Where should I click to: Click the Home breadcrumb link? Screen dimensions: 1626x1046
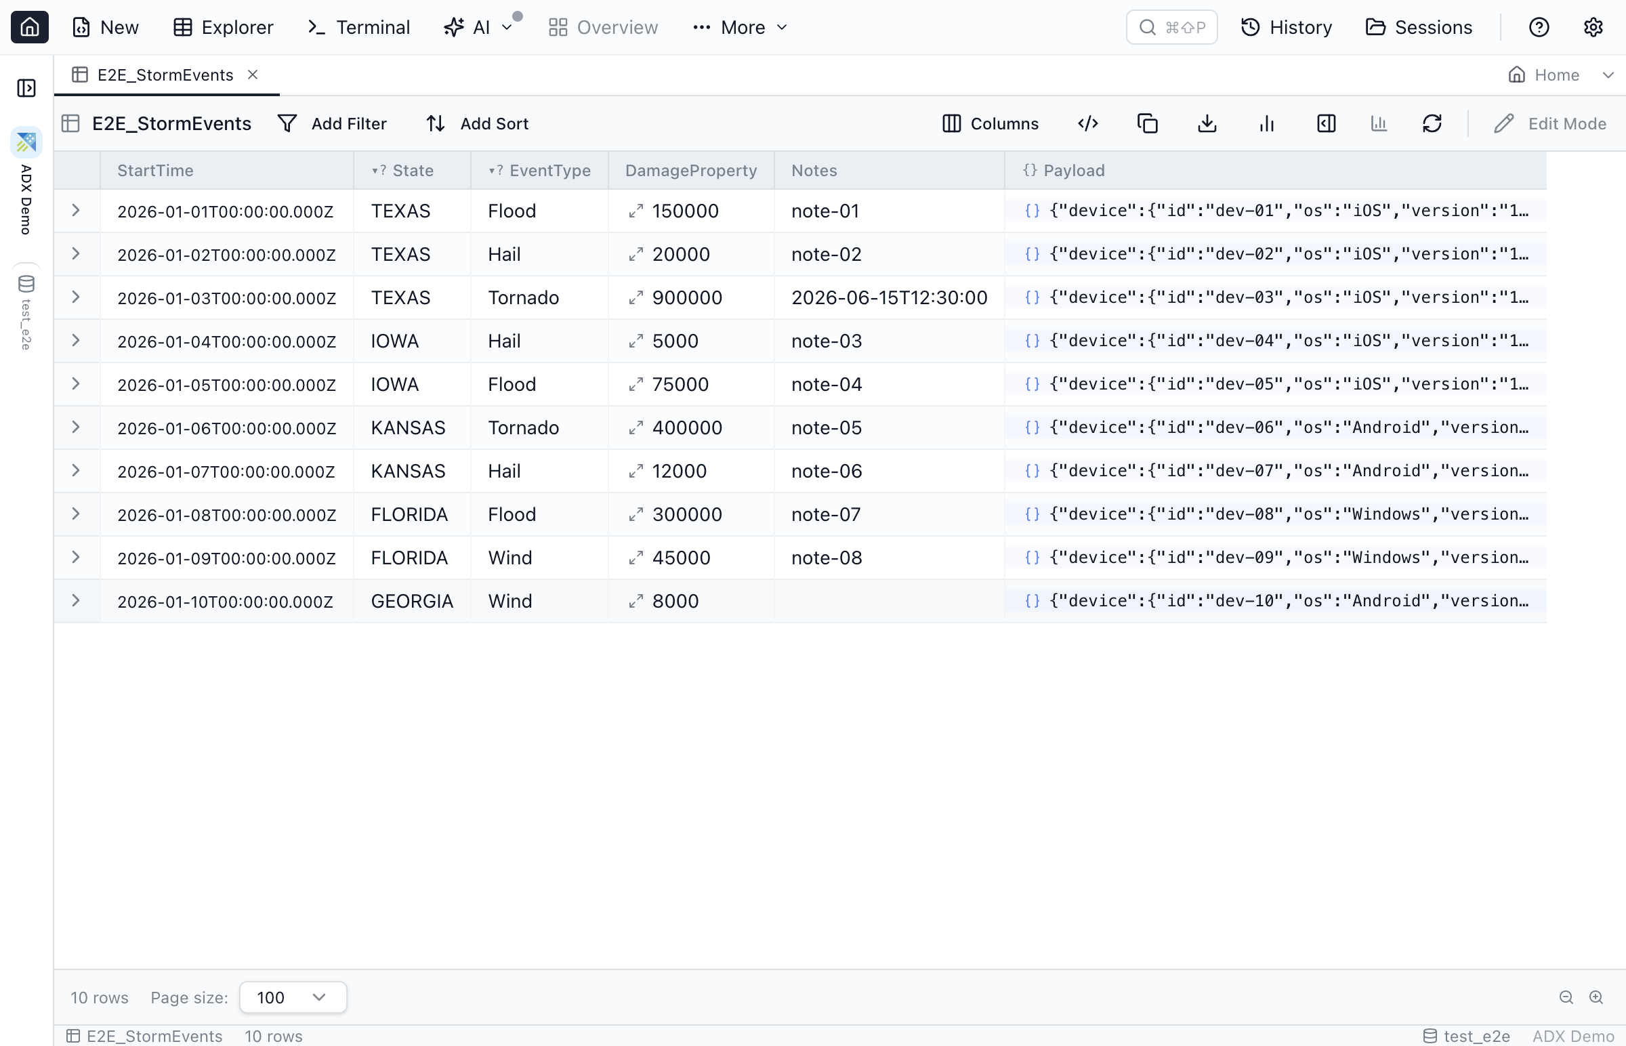click(x=1543, y=75)
